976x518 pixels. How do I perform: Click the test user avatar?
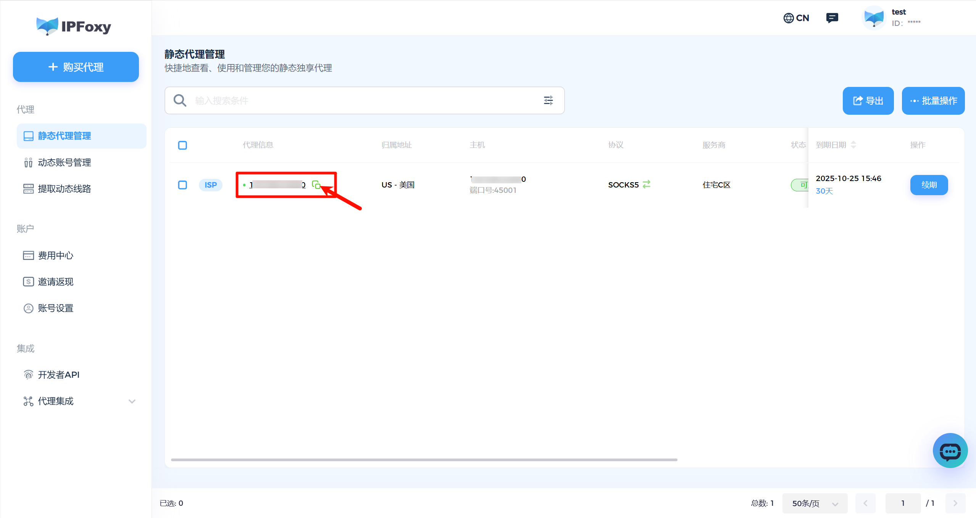pyautogui.click(x=874, y=18)
